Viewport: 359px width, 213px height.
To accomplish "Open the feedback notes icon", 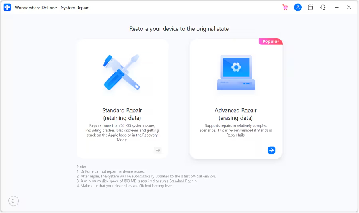I will [x=310, y=8].
